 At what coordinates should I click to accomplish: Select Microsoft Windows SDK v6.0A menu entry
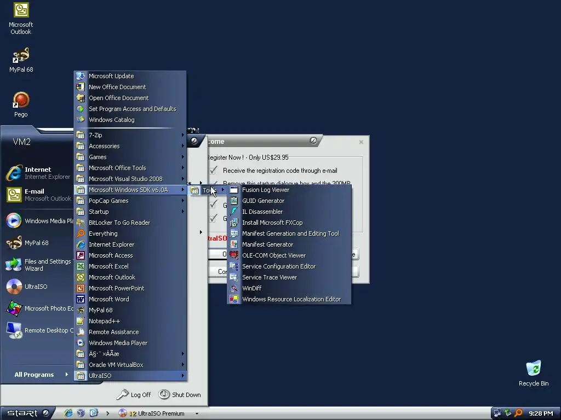coord(130,190)
